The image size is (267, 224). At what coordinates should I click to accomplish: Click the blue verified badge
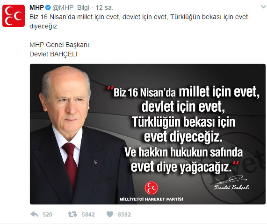48,7
